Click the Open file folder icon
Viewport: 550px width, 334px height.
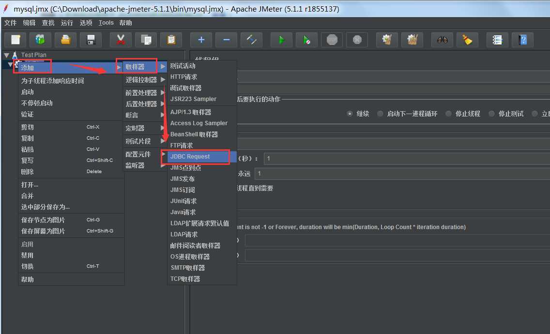[x=65, y=40]
